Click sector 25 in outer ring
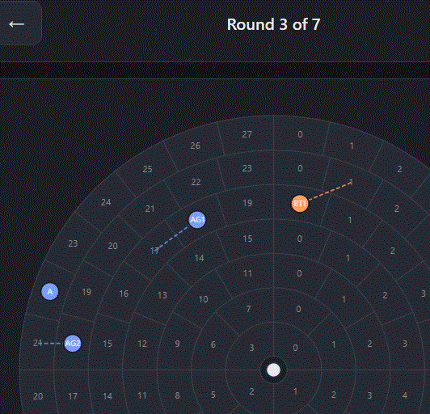This screenshot has width=430, height=414. 148,169
